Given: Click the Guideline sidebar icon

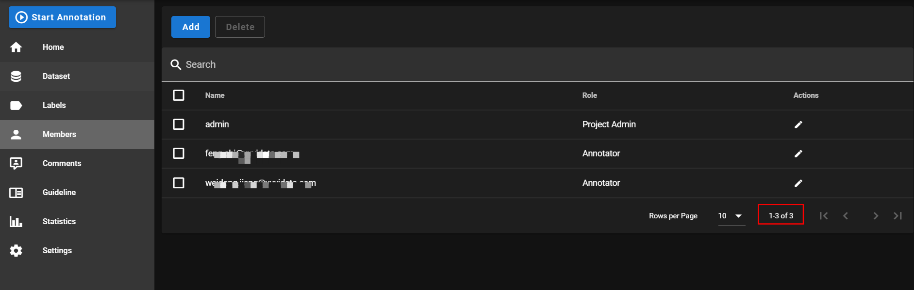Looking at the screenshot, I should 16,192.
